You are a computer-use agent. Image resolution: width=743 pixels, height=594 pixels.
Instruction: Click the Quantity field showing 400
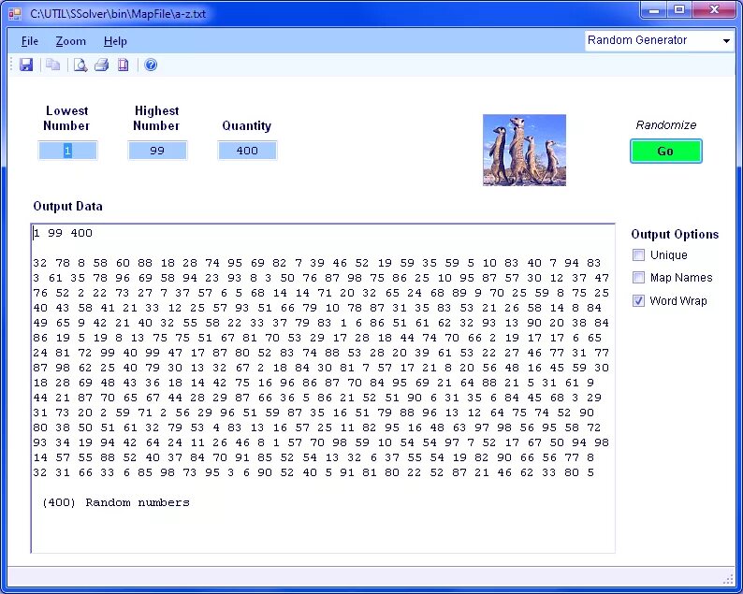click(x=247, y=151)
